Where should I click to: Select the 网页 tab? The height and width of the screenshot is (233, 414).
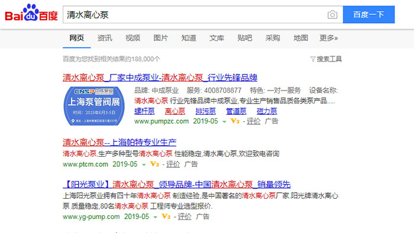click(76, 38)
